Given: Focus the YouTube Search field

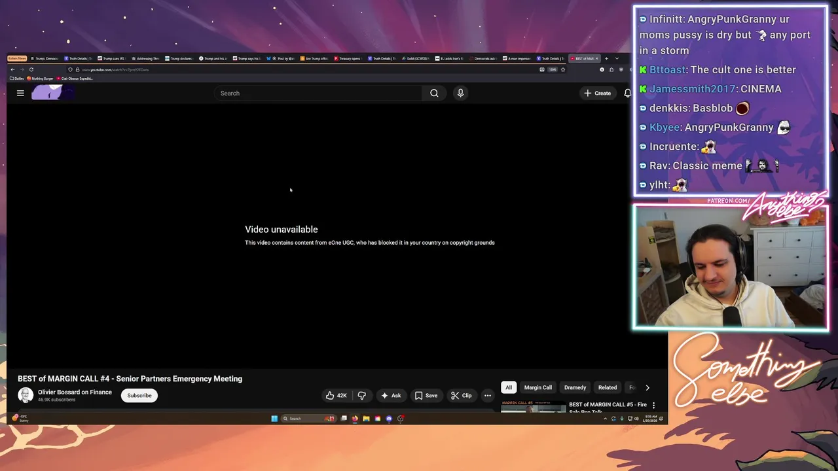Looking at the screenshot, I should click(319, 93).
